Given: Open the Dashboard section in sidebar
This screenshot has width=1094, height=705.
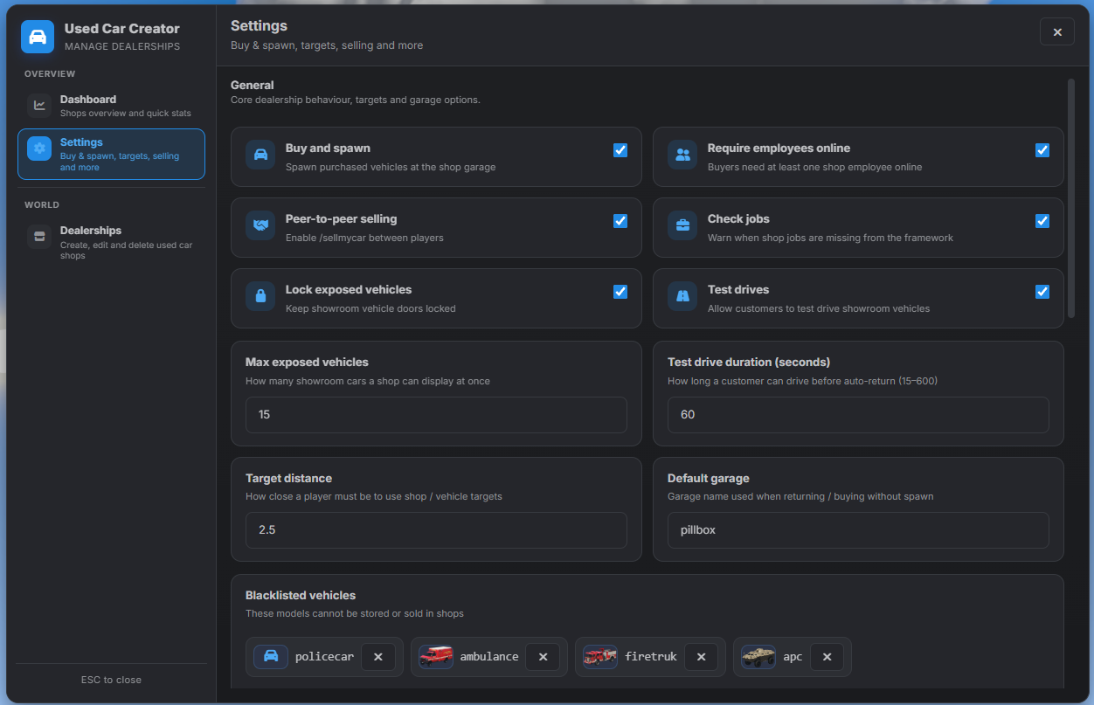Looking at the screenshot, I should (111, 106).
